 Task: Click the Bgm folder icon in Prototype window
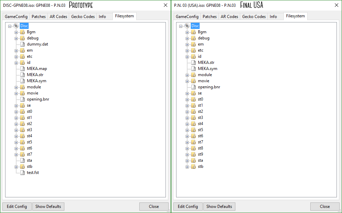point(22,32)
